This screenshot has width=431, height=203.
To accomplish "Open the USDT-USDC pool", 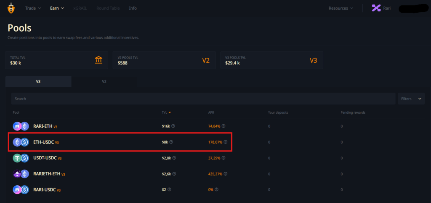I will point(47,158).
